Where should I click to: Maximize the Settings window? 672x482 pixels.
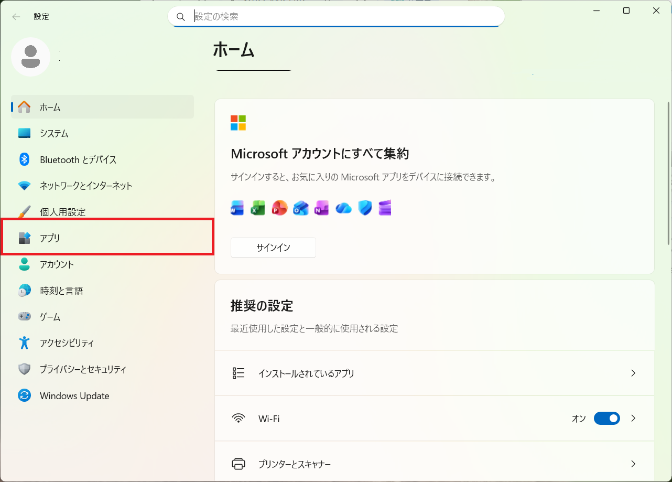(626, 10)
